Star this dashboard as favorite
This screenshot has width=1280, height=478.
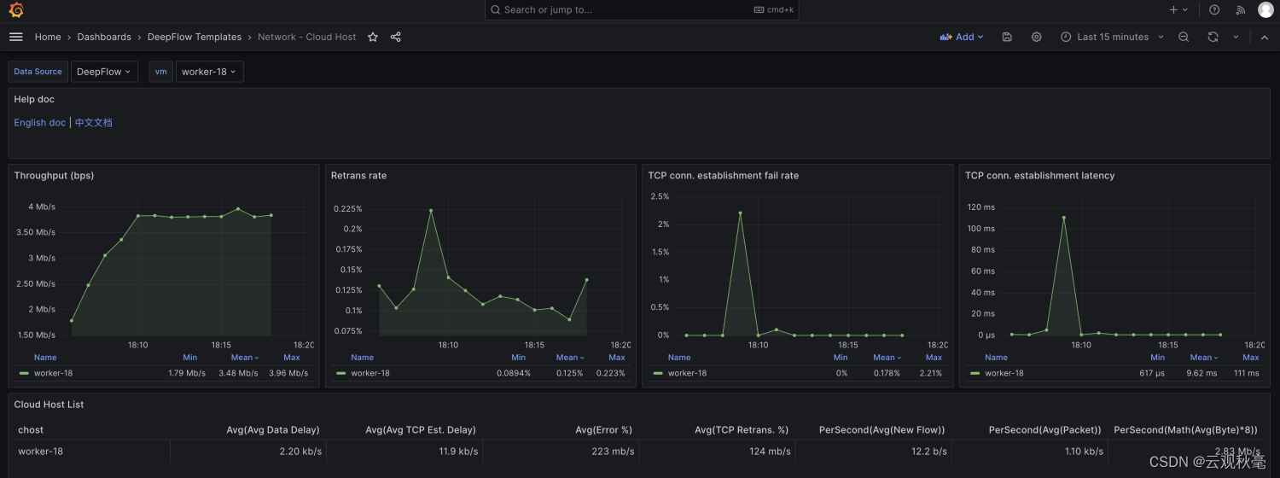tap(373, 37)
